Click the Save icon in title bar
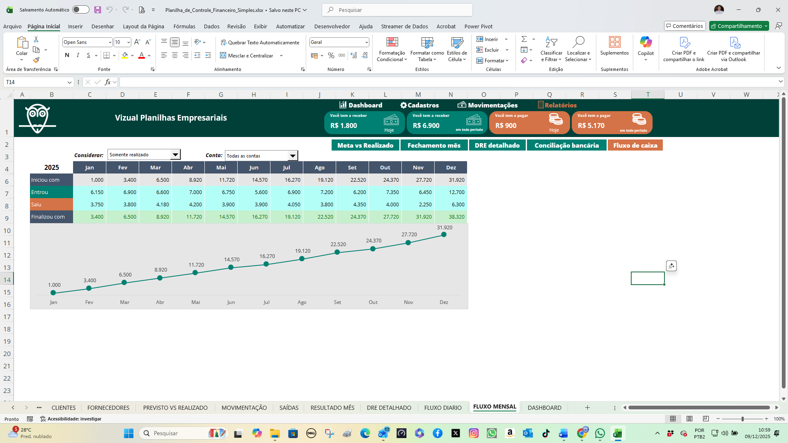The height and width of the screenshot is (443, 788). click(x=97, y=10)
